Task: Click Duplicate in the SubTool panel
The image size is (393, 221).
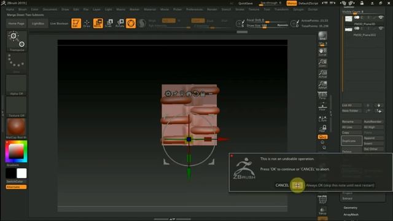Action: coord(352,141)
